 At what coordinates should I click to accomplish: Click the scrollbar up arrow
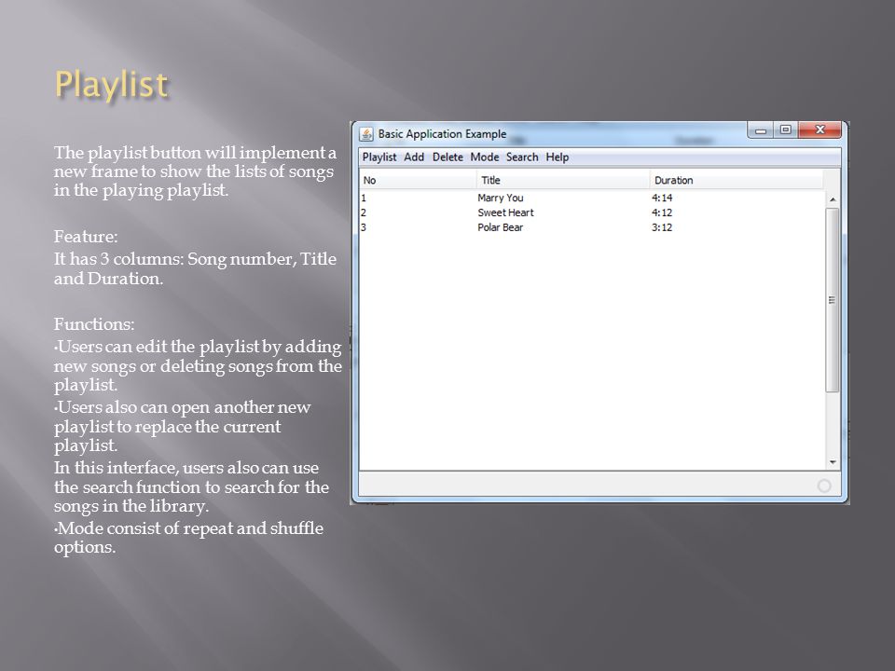point(833,199)
